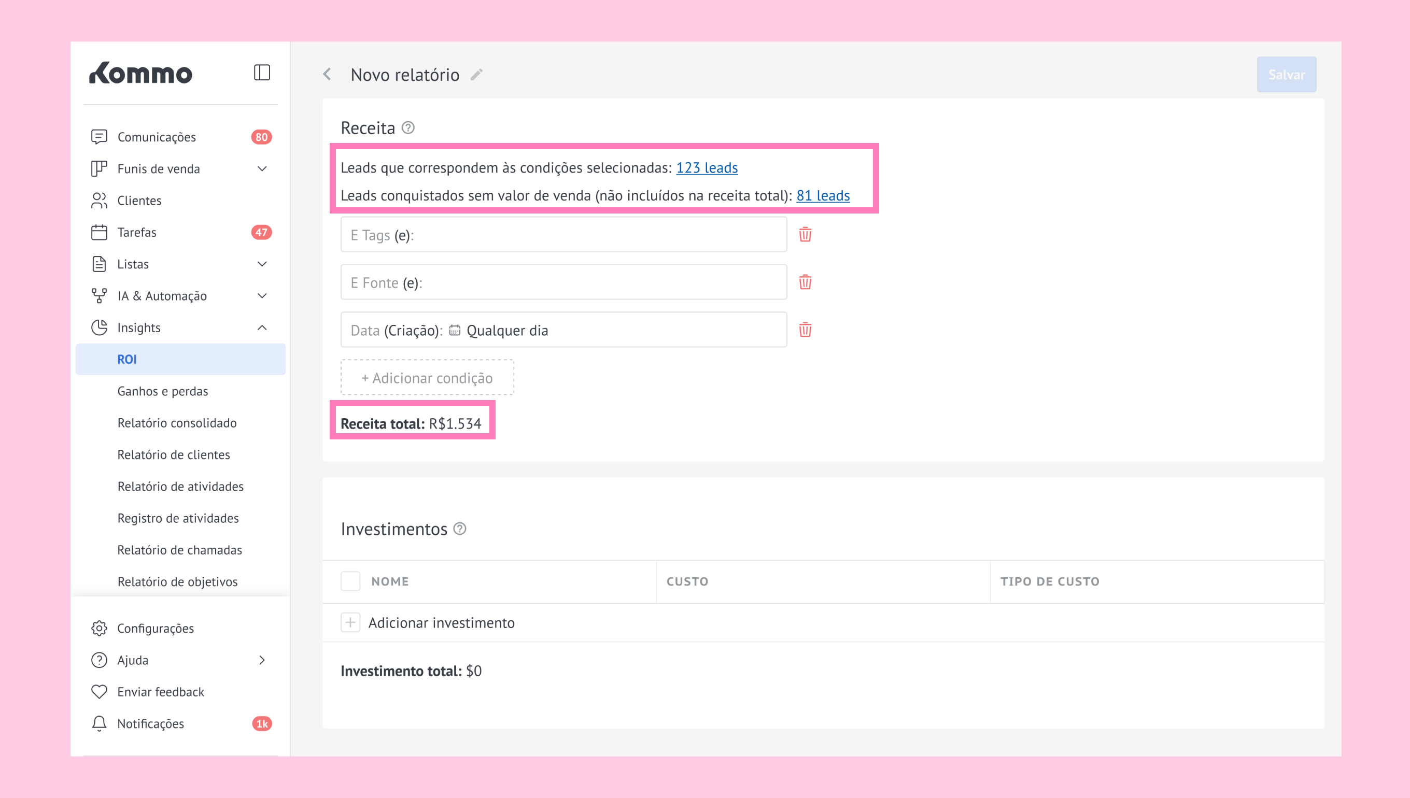Click the plus icon to add investment
This screenshot has height=798, width=1410.
click(350, 623)
